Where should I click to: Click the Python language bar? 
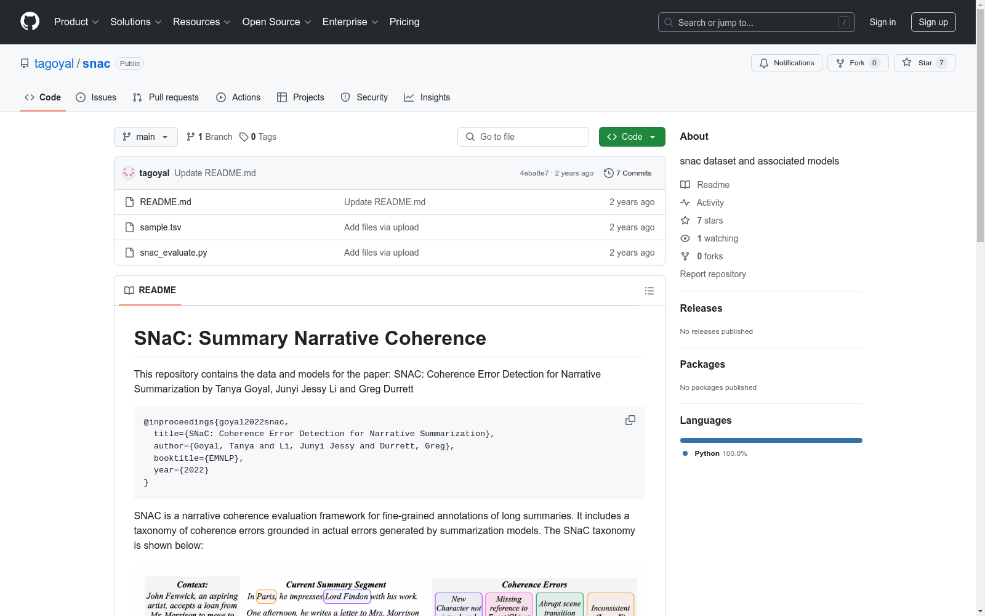click(771, 440)
